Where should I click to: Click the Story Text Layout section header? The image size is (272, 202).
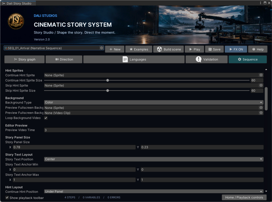click(x=19, y=155)
